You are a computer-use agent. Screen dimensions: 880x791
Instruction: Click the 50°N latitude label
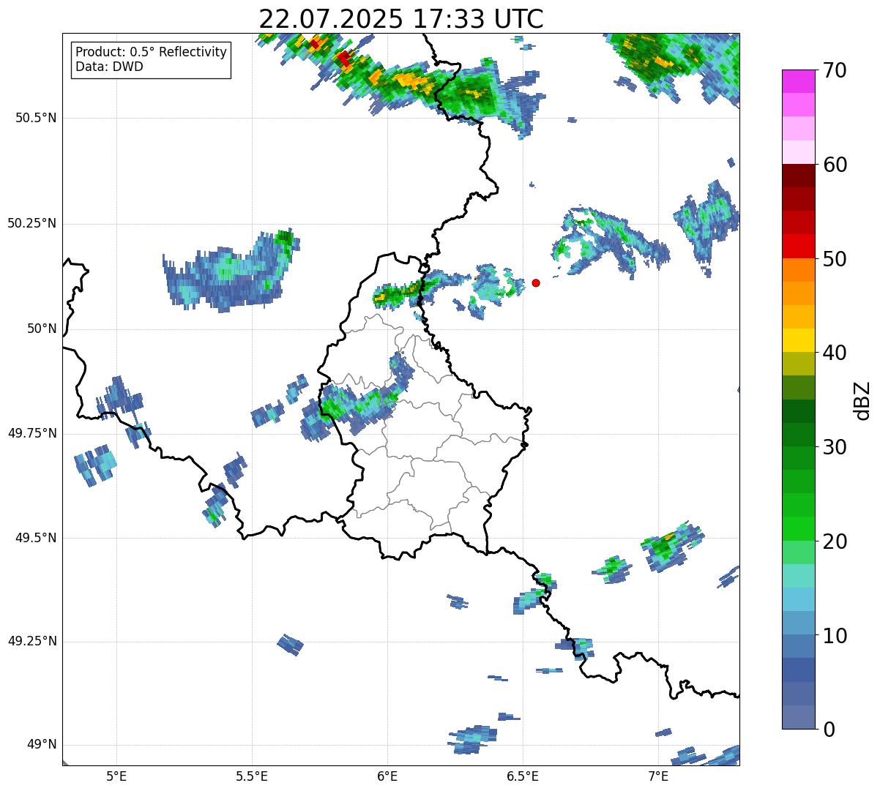42,329
